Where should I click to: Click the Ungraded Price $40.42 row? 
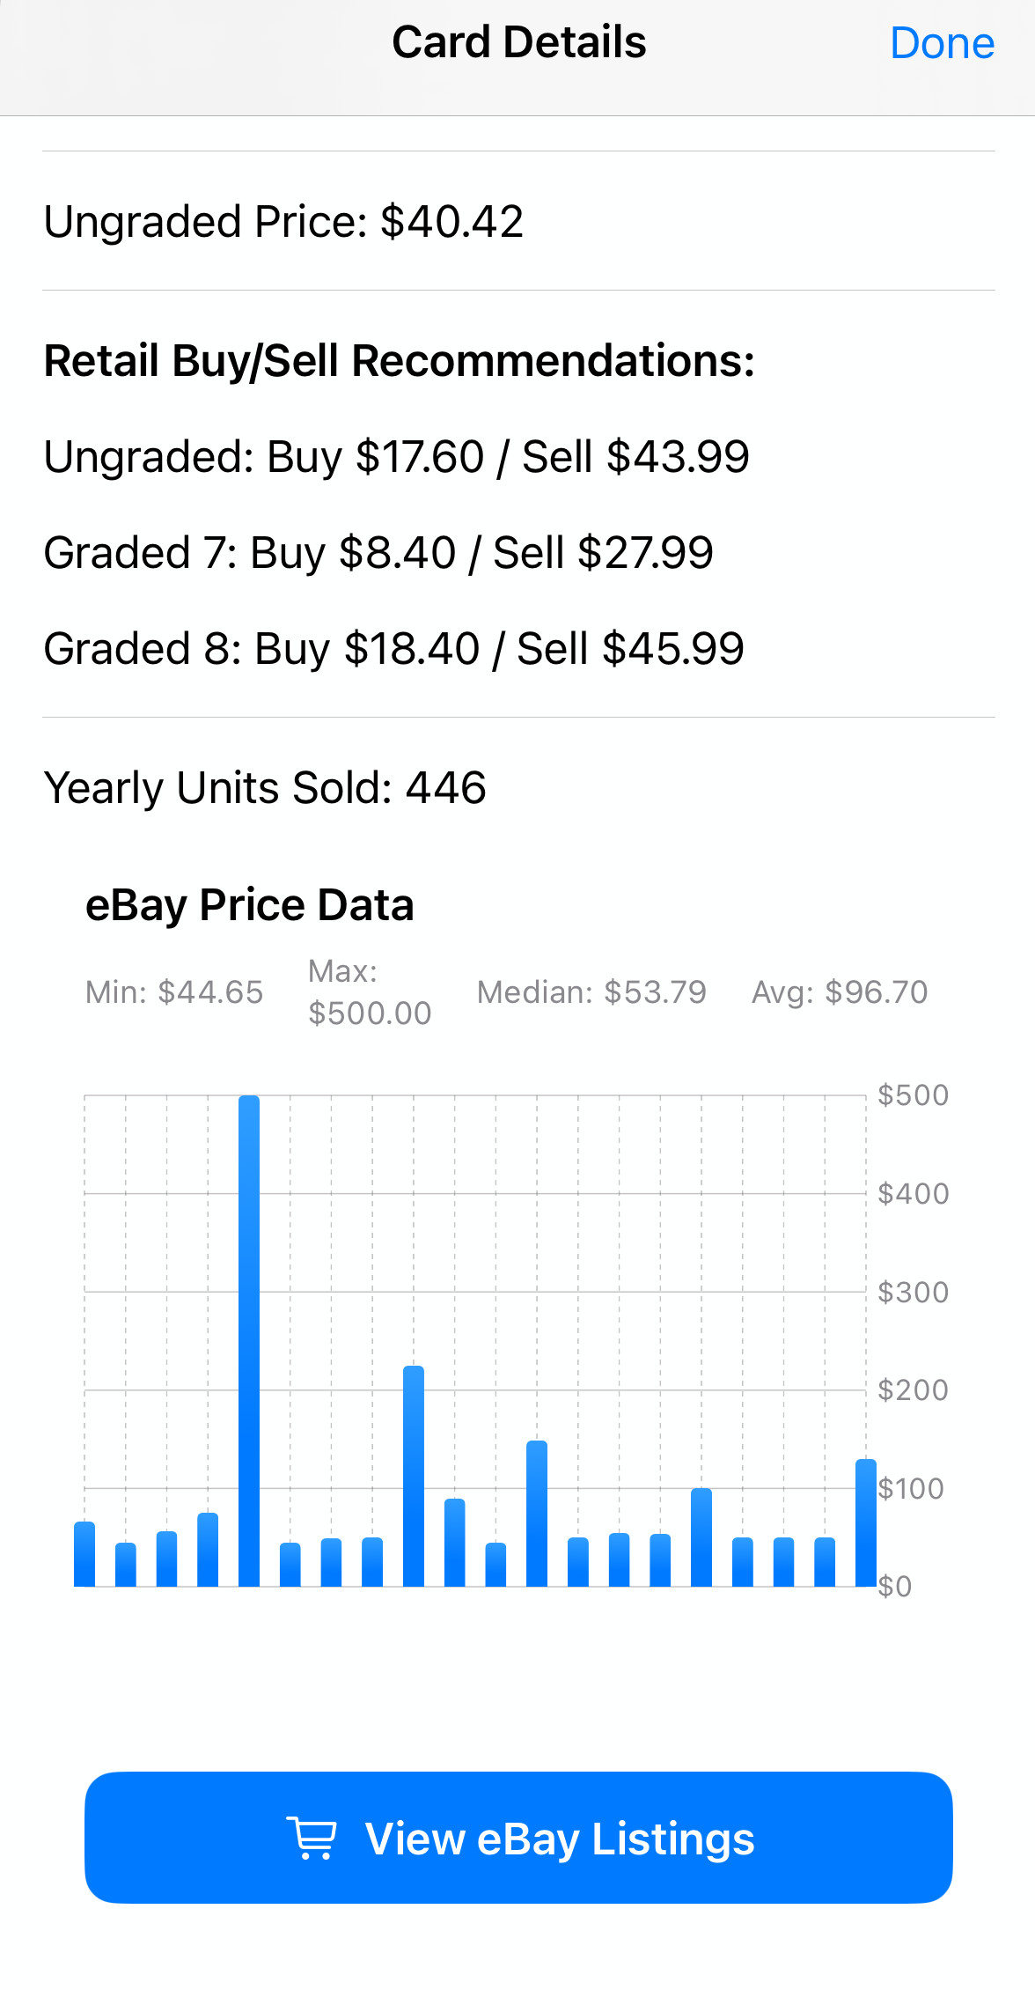point(283,221)
